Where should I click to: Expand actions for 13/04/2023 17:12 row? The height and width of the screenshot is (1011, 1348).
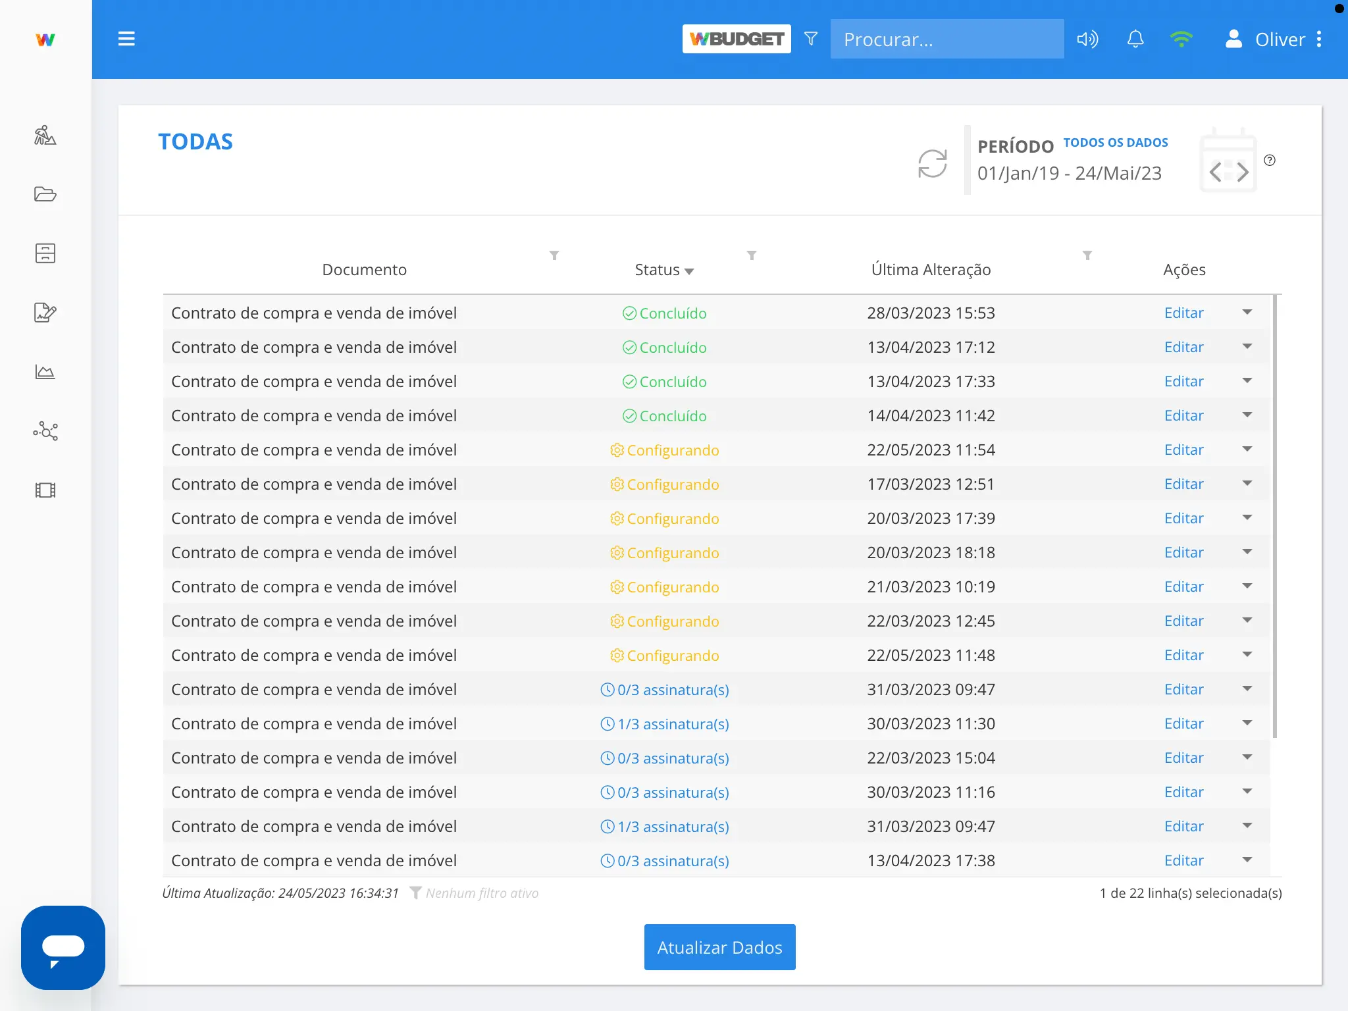point(1247,346)
